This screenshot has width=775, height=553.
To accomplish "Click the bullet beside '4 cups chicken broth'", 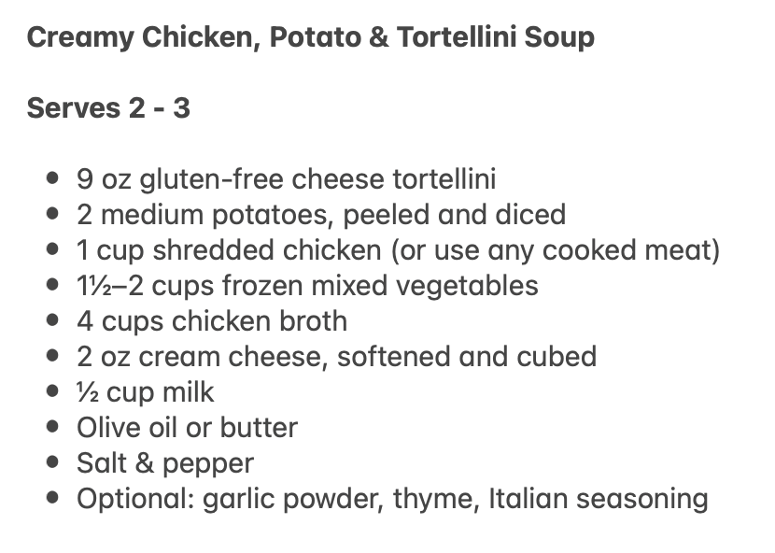I will pos(53,320).
